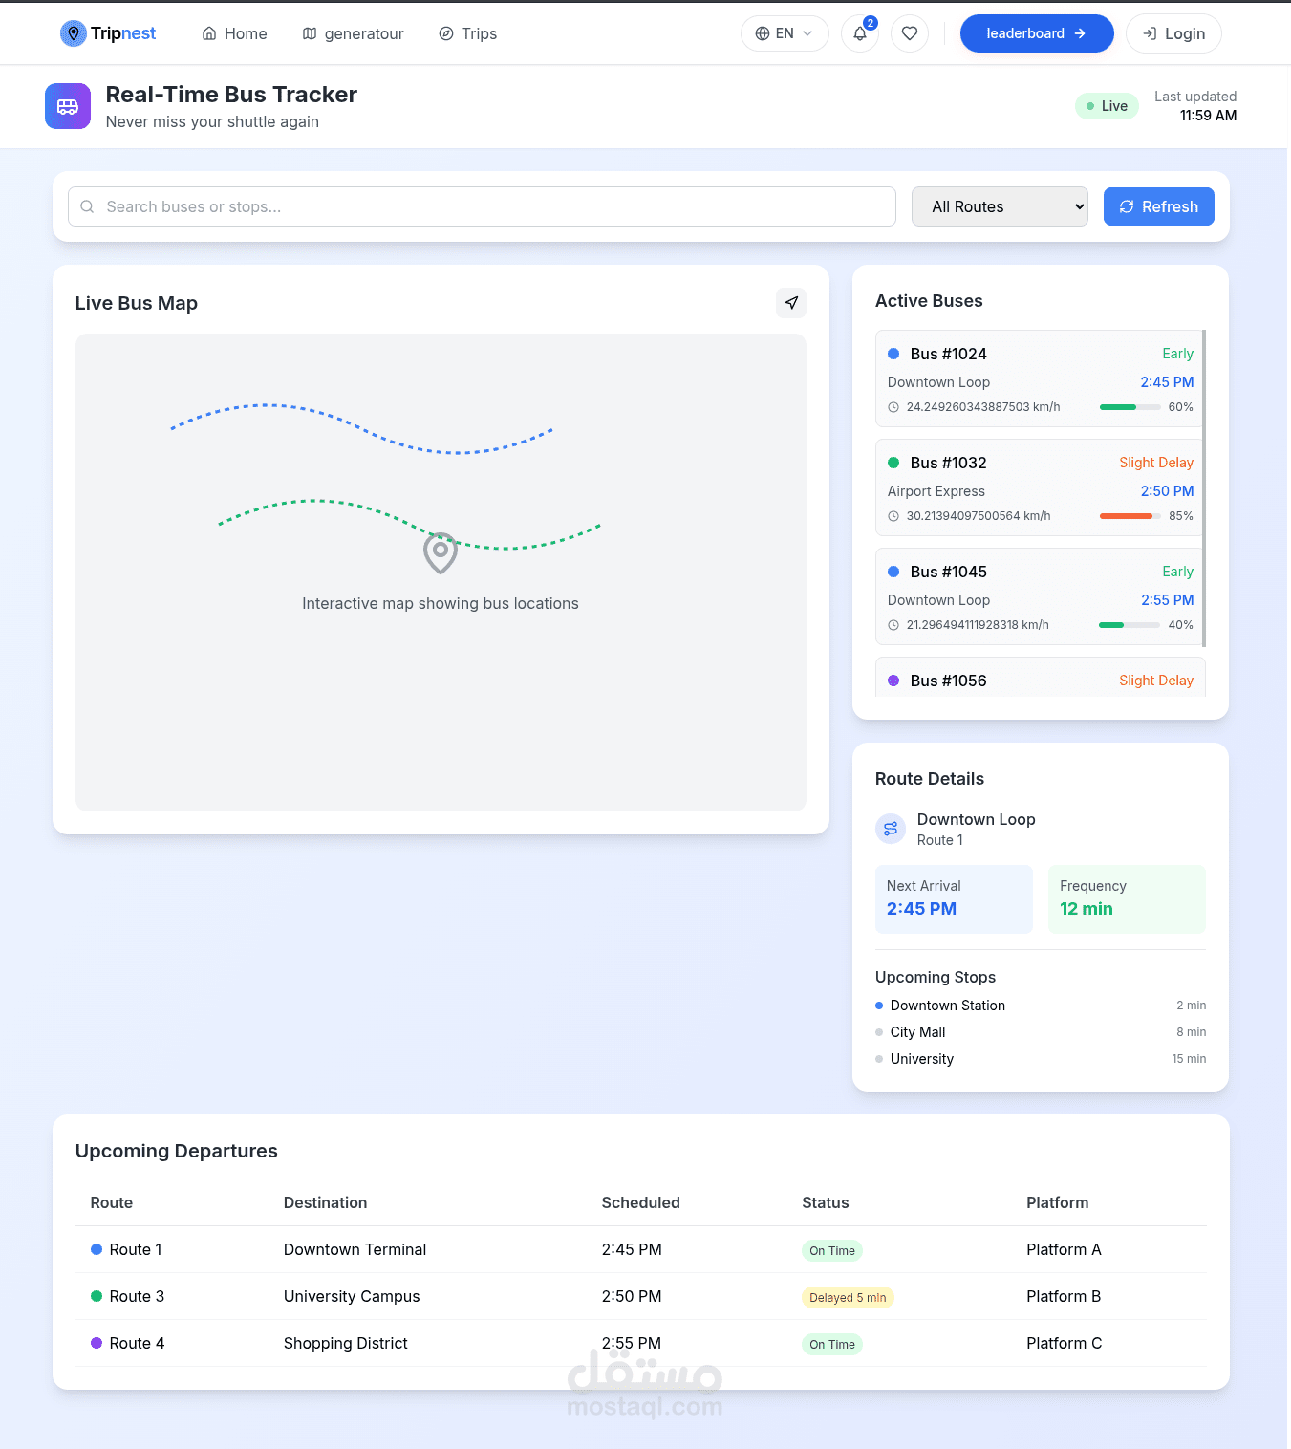Click the Refresh button

[1158, 206]
